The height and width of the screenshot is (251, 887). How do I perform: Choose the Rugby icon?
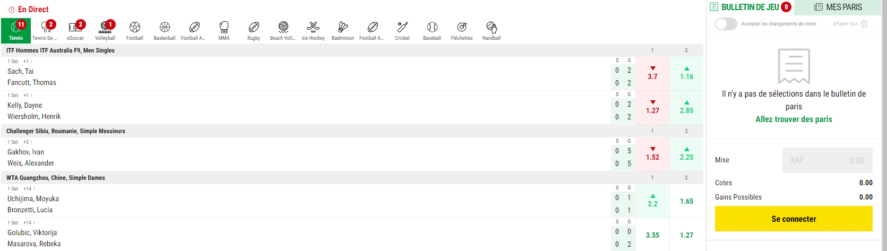[x=254, y=31]
